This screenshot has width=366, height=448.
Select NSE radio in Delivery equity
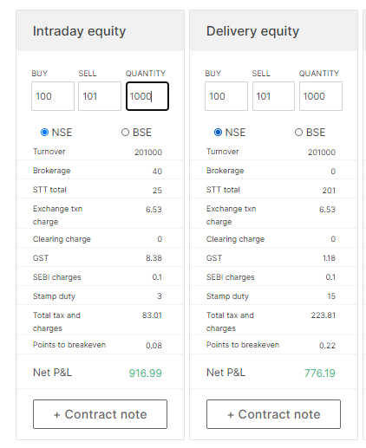coord(218,133)
